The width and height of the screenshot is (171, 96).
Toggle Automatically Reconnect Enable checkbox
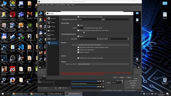[x=78, y=36]
